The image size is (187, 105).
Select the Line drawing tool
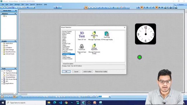(x=99, y=8)
